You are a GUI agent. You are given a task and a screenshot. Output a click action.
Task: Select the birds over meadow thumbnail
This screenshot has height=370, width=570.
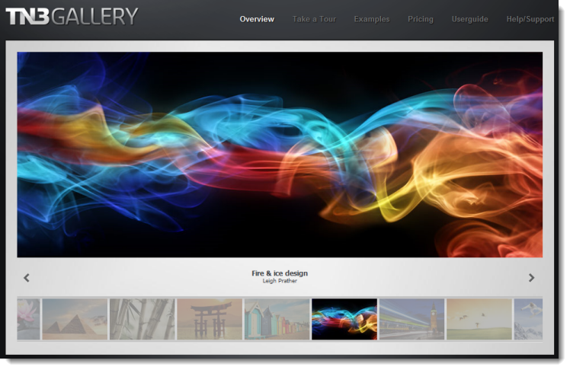click(479, 319)
